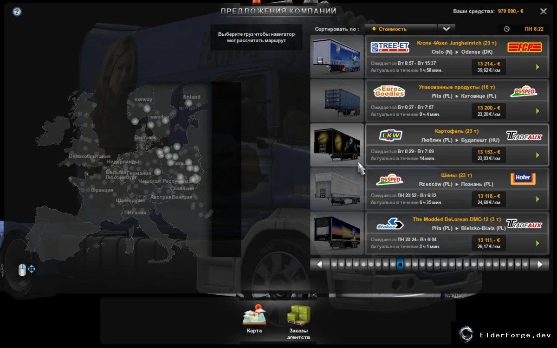Viewport: 557px width, 348px height.
Task: Click green arrow for Krone 4Axen Jungheinrich job
Action: 537,67
